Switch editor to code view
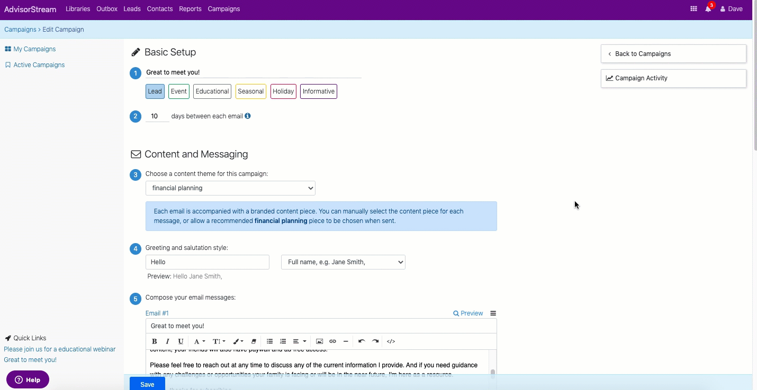 click(391, 341)
